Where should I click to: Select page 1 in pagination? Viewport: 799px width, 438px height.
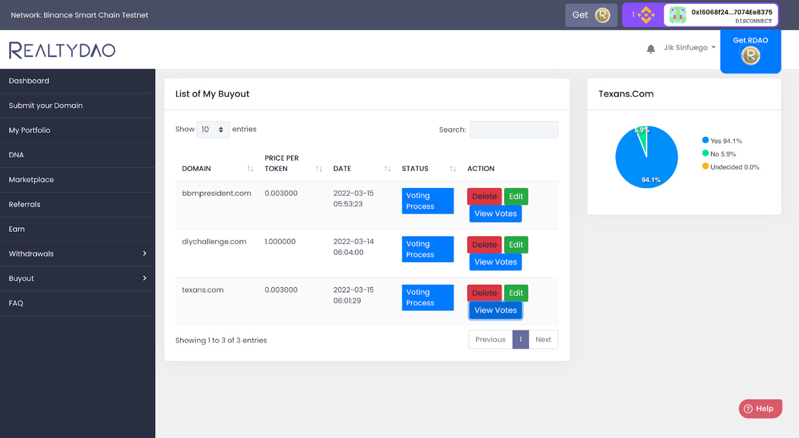point(520,339)
